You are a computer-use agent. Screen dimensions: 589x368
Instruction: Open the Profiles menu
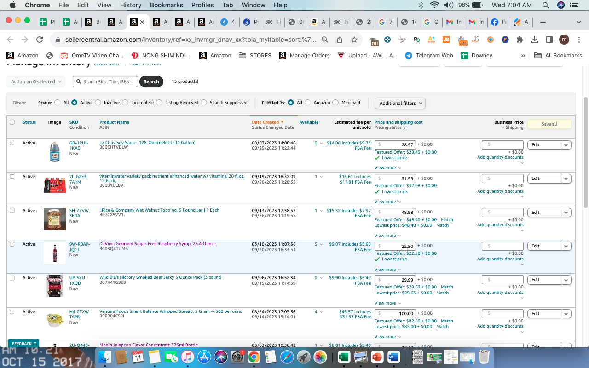click(202, 5)
